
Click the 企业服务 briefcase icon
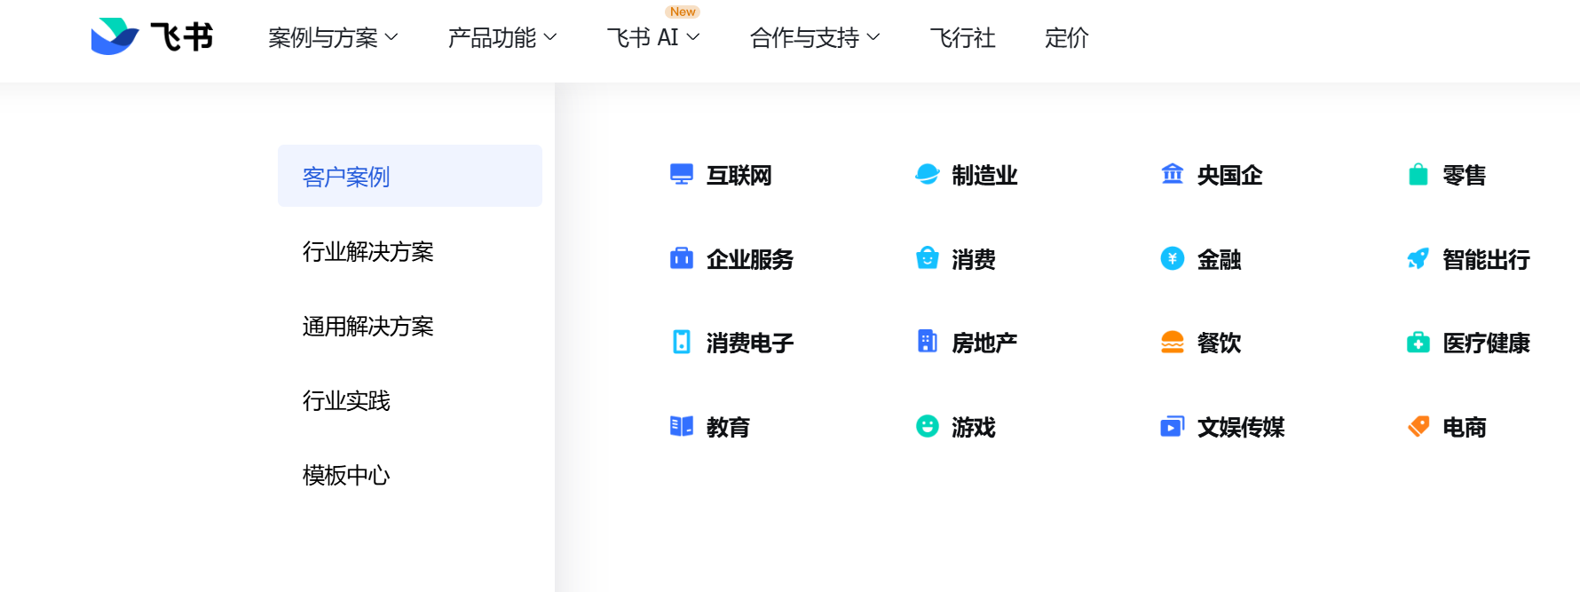[x=682, y=258]
